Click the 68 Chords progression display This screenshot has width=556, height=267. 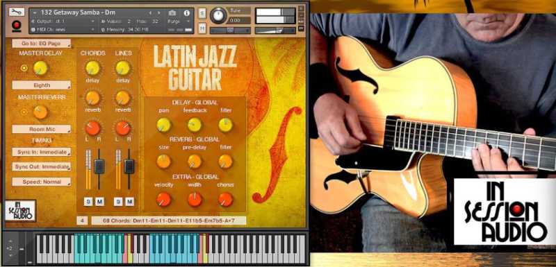(169, 221)
